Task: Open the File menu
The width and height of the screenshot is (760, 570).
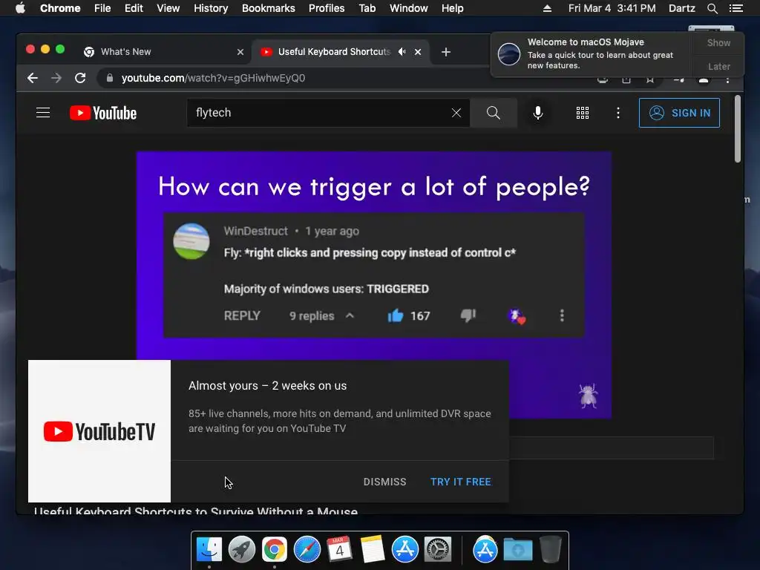Action: [x=102, y=8]
